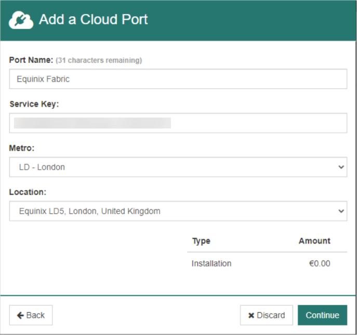This screenshot has width=357, height=335.
Task: Click the '31 characters remaining' hint
Action: 99,60
